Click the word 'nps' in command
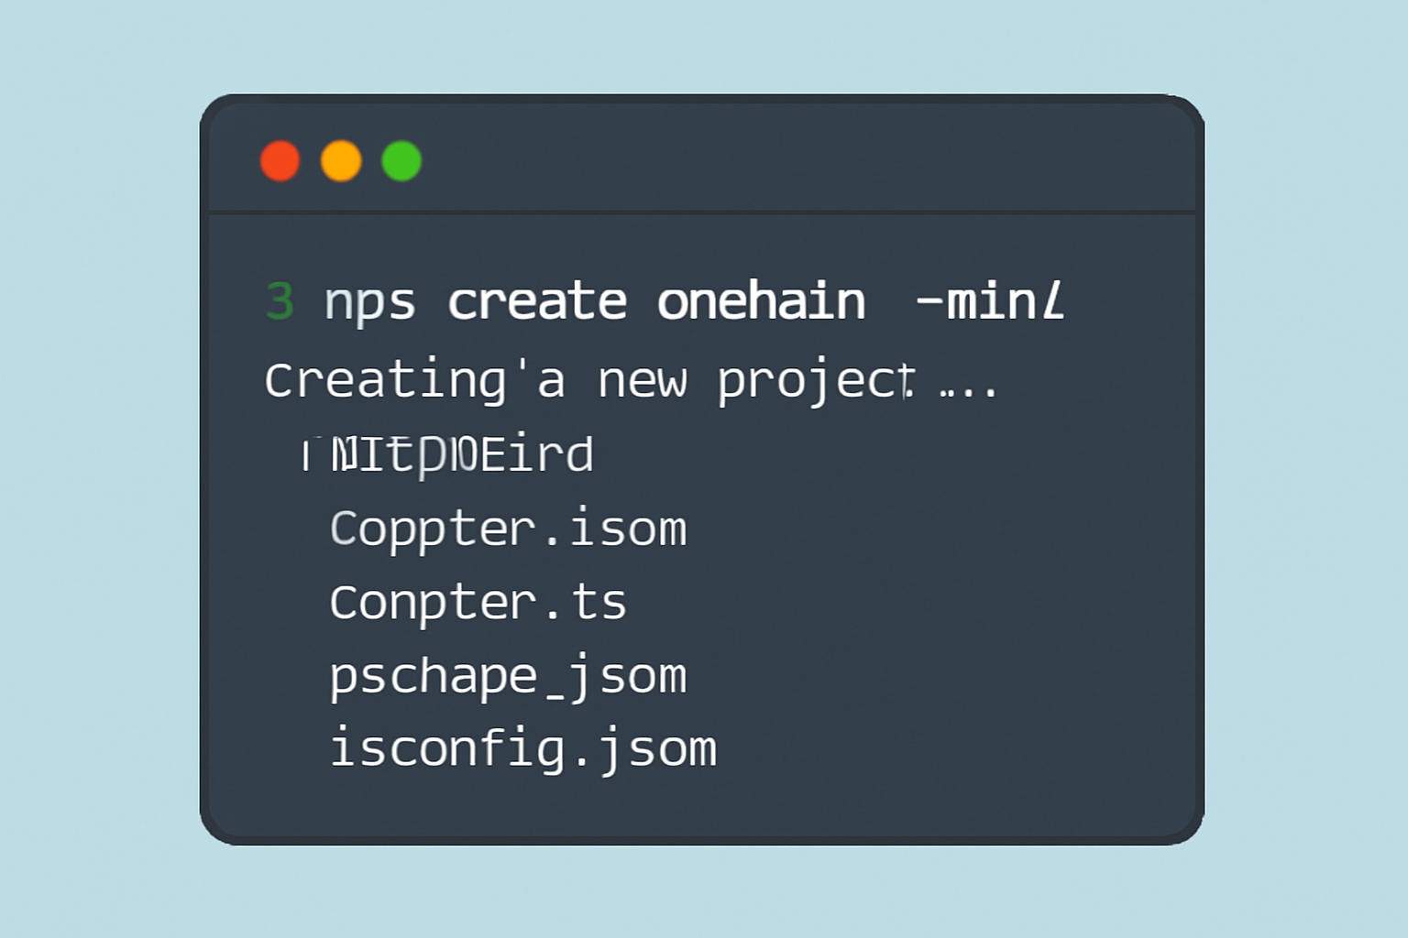Screen dimensions: 1408x938 pos(369,303)
